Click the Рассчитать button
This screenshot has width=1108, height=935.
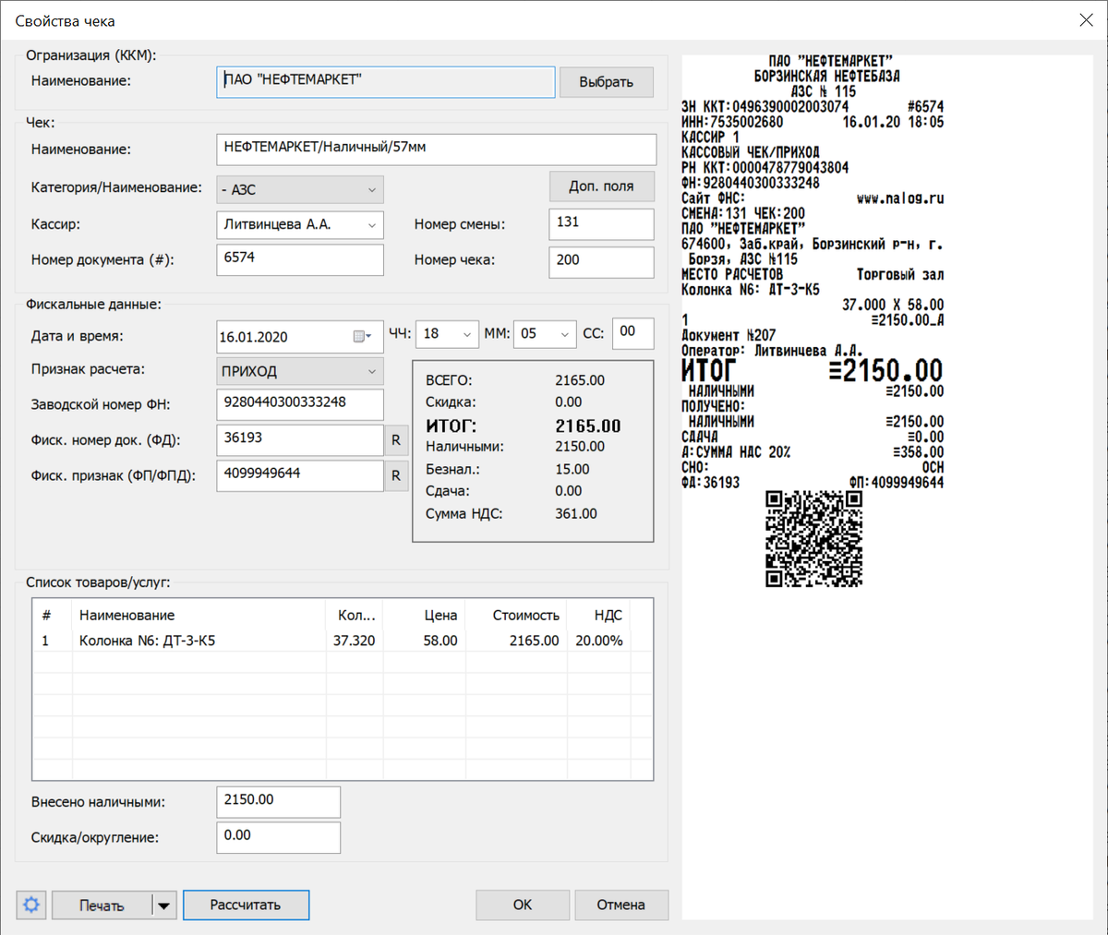click(246, 905)
